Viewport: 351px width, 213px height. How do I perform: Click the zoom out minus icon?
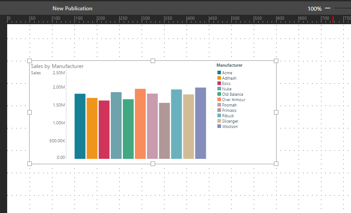click(328, 9)
